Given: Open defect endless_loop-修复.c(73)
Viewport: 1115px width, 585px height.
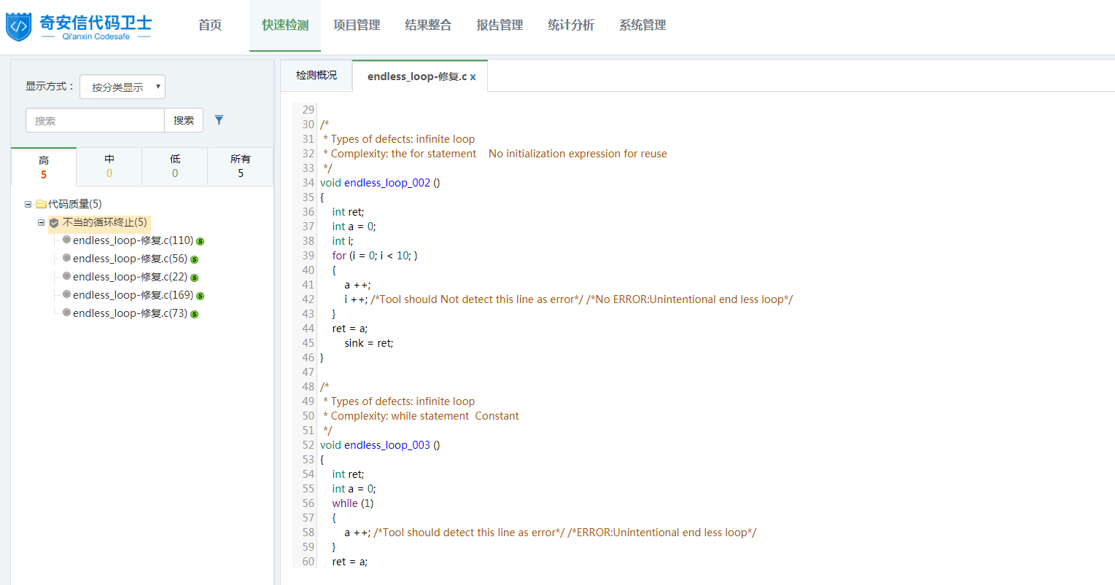Looking at the screenshot, I should click(x=131, y=313).
